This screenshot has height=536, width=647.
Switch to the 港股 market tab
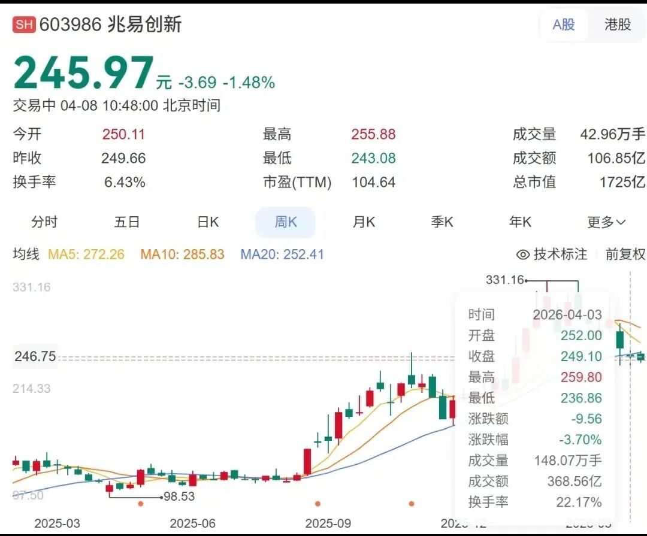617,25
